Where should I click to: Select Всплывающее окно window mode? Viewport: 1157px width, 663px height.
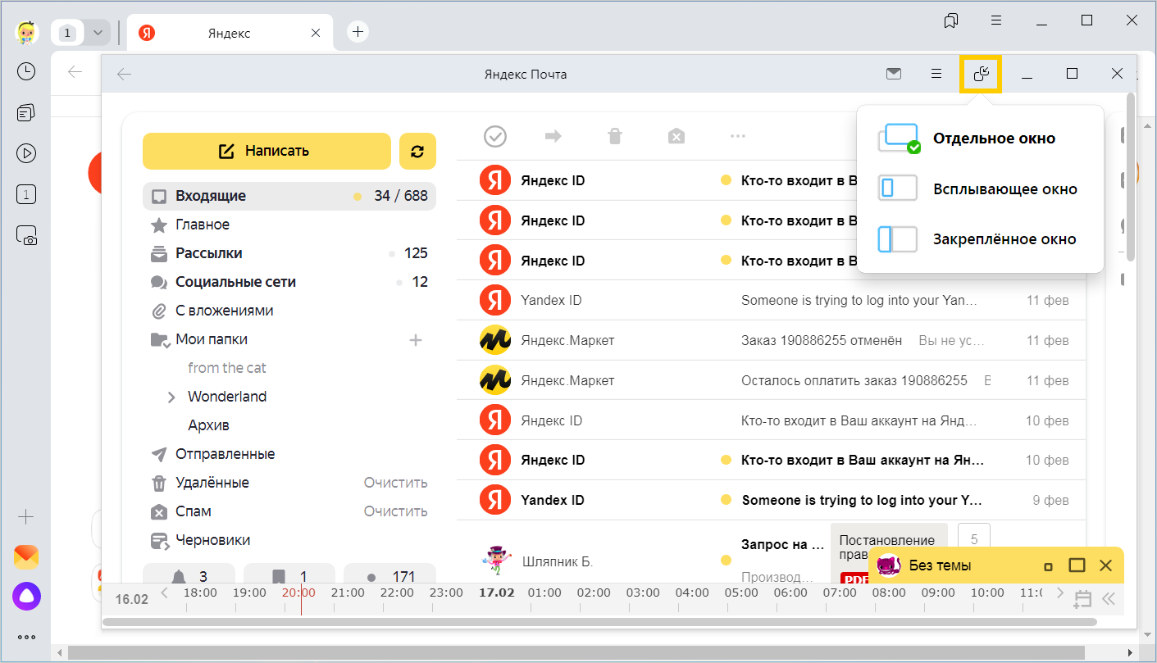pyautogui.click(x=980, y=189)
